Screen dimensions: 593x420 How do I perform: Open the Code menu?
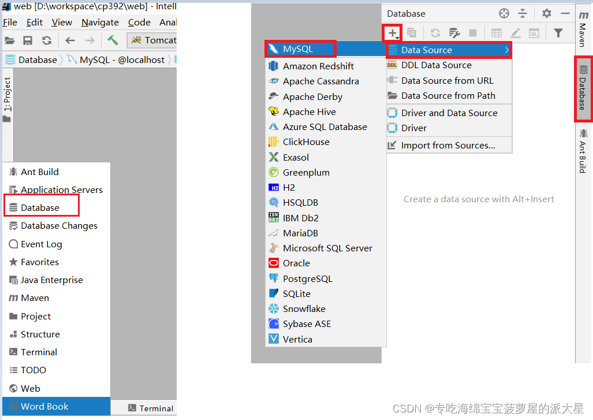(x=139, y=23)
